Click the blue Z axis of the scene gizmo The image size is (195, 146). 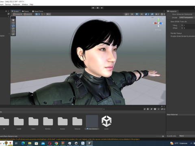click(x=161, y=24)
